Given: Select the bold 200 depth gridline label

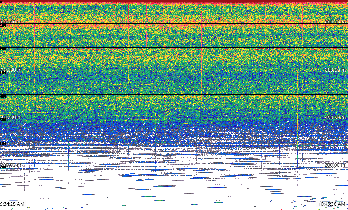Looking at the screenshot, I should pos(3,49).
